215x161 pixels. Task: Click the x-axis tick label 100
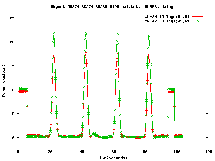177,152
